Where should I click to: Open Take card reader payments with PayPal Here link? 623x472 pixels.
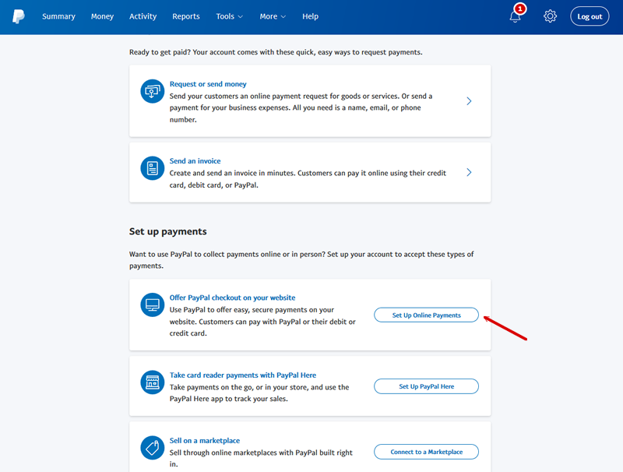tap(243, 375)
